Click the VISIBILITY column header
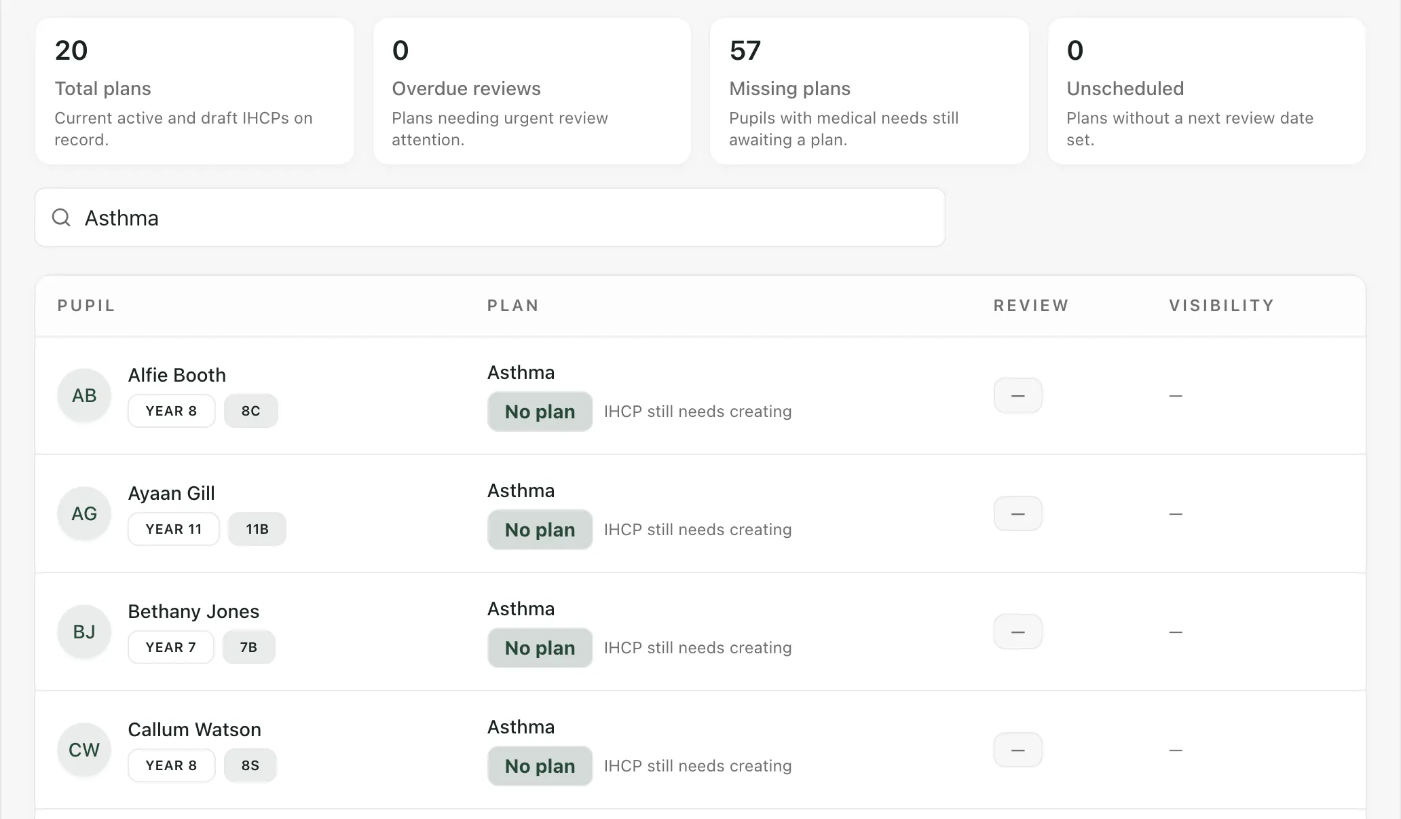This screenshot has height=819, width=1401. (x=1222, y=306)
